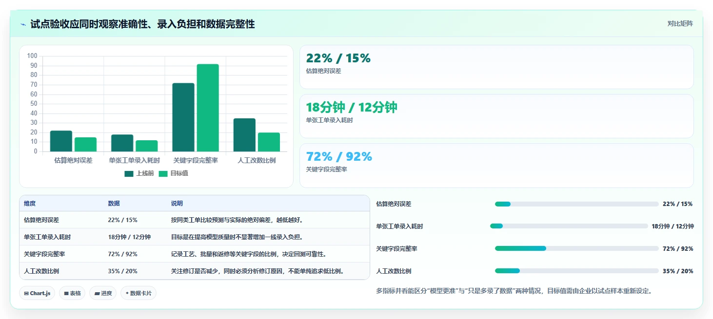The width and height of the screenshot is (713, 319).
Task: Click the 维度 column header
Action: click(30, 204)
